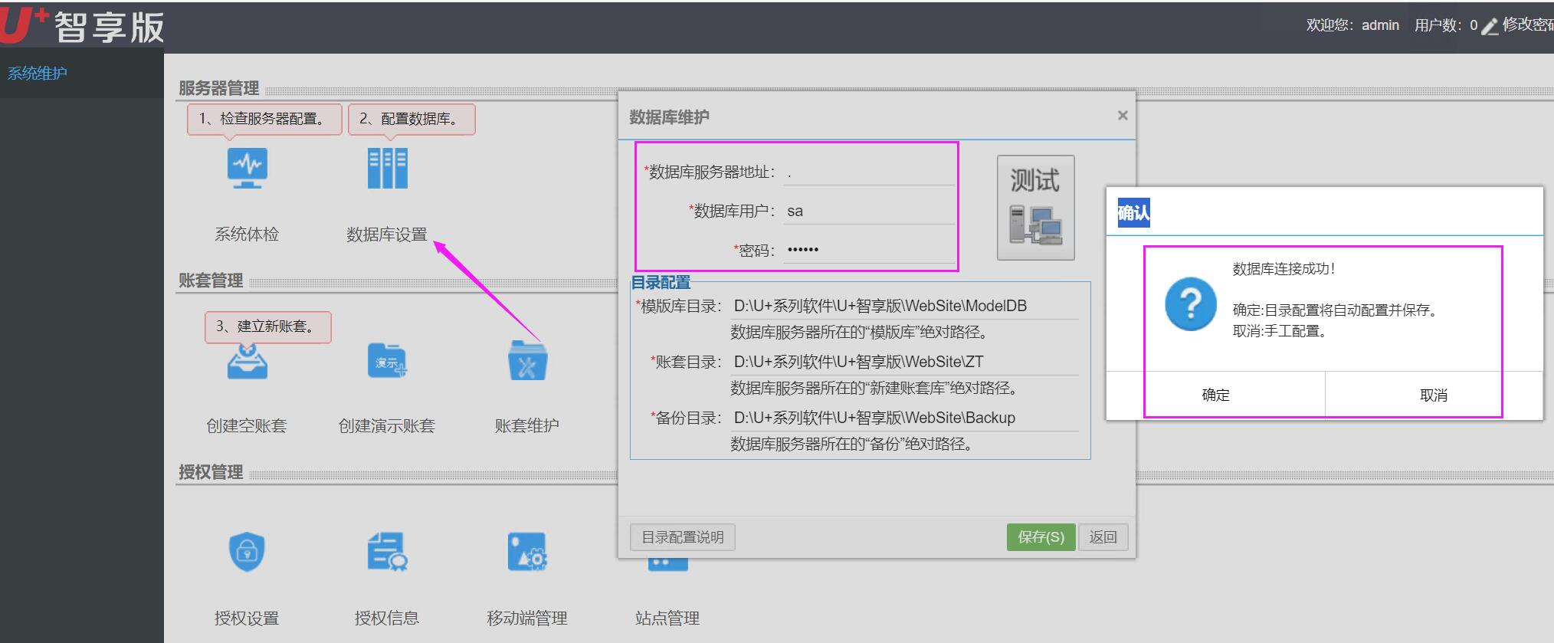The image size is (1554, 643).
Task: Open the 移动端管理 icon
Action: [x=527, y=552]
